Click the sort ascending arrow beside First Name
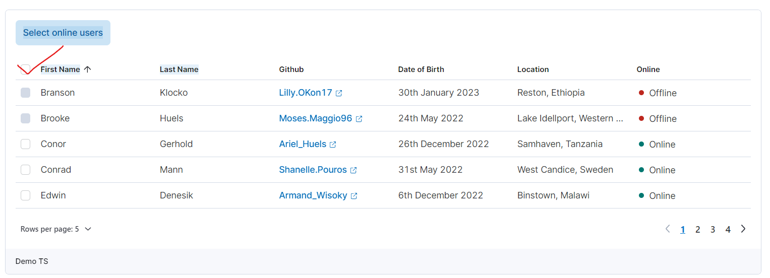 click(87, 69)
